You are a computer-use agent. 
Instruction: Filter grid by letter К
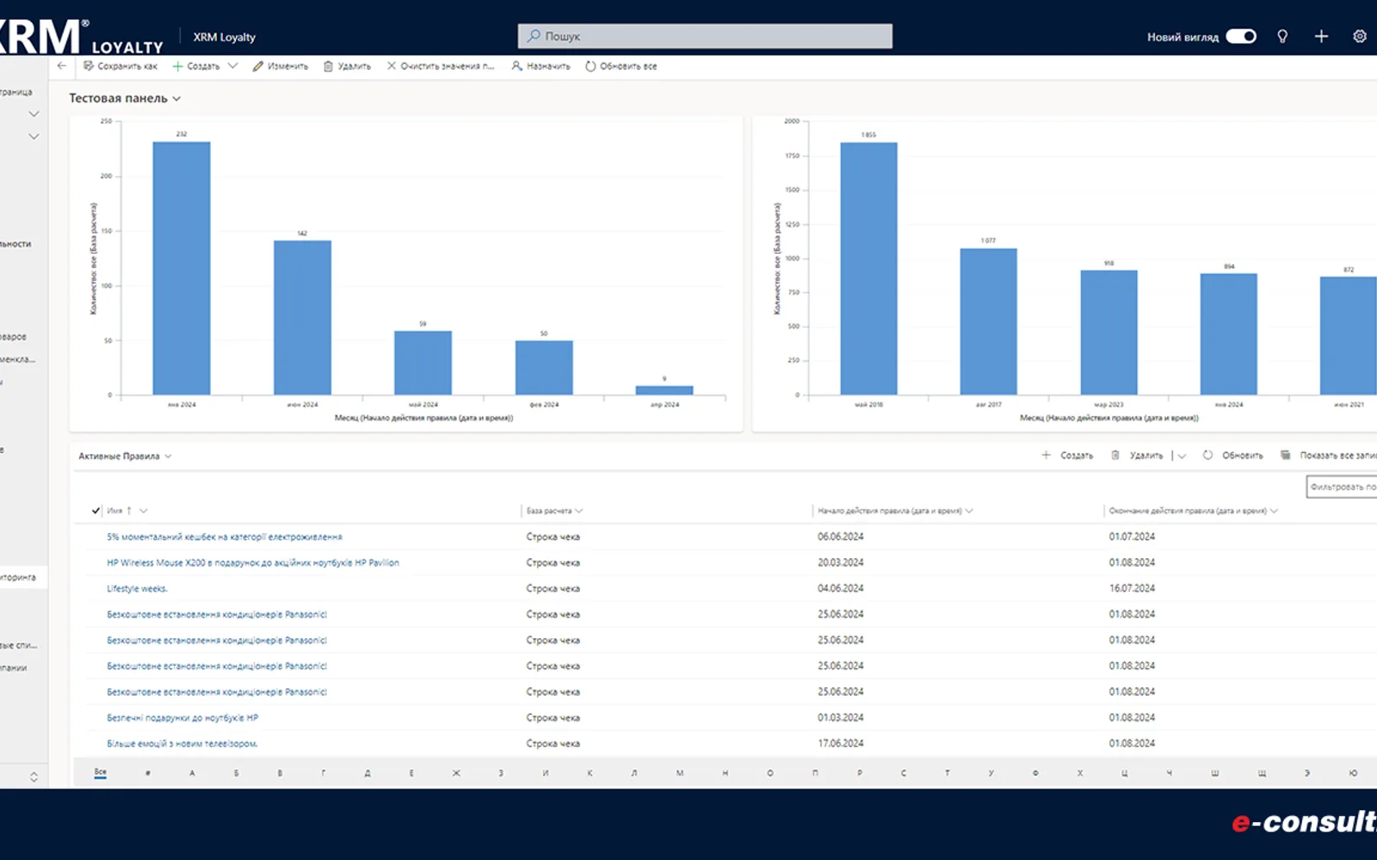[x=590, y=773]
